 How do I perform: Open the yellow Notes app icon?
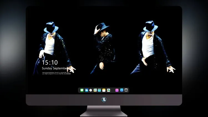pyautogui.click(x=104, y=90)
